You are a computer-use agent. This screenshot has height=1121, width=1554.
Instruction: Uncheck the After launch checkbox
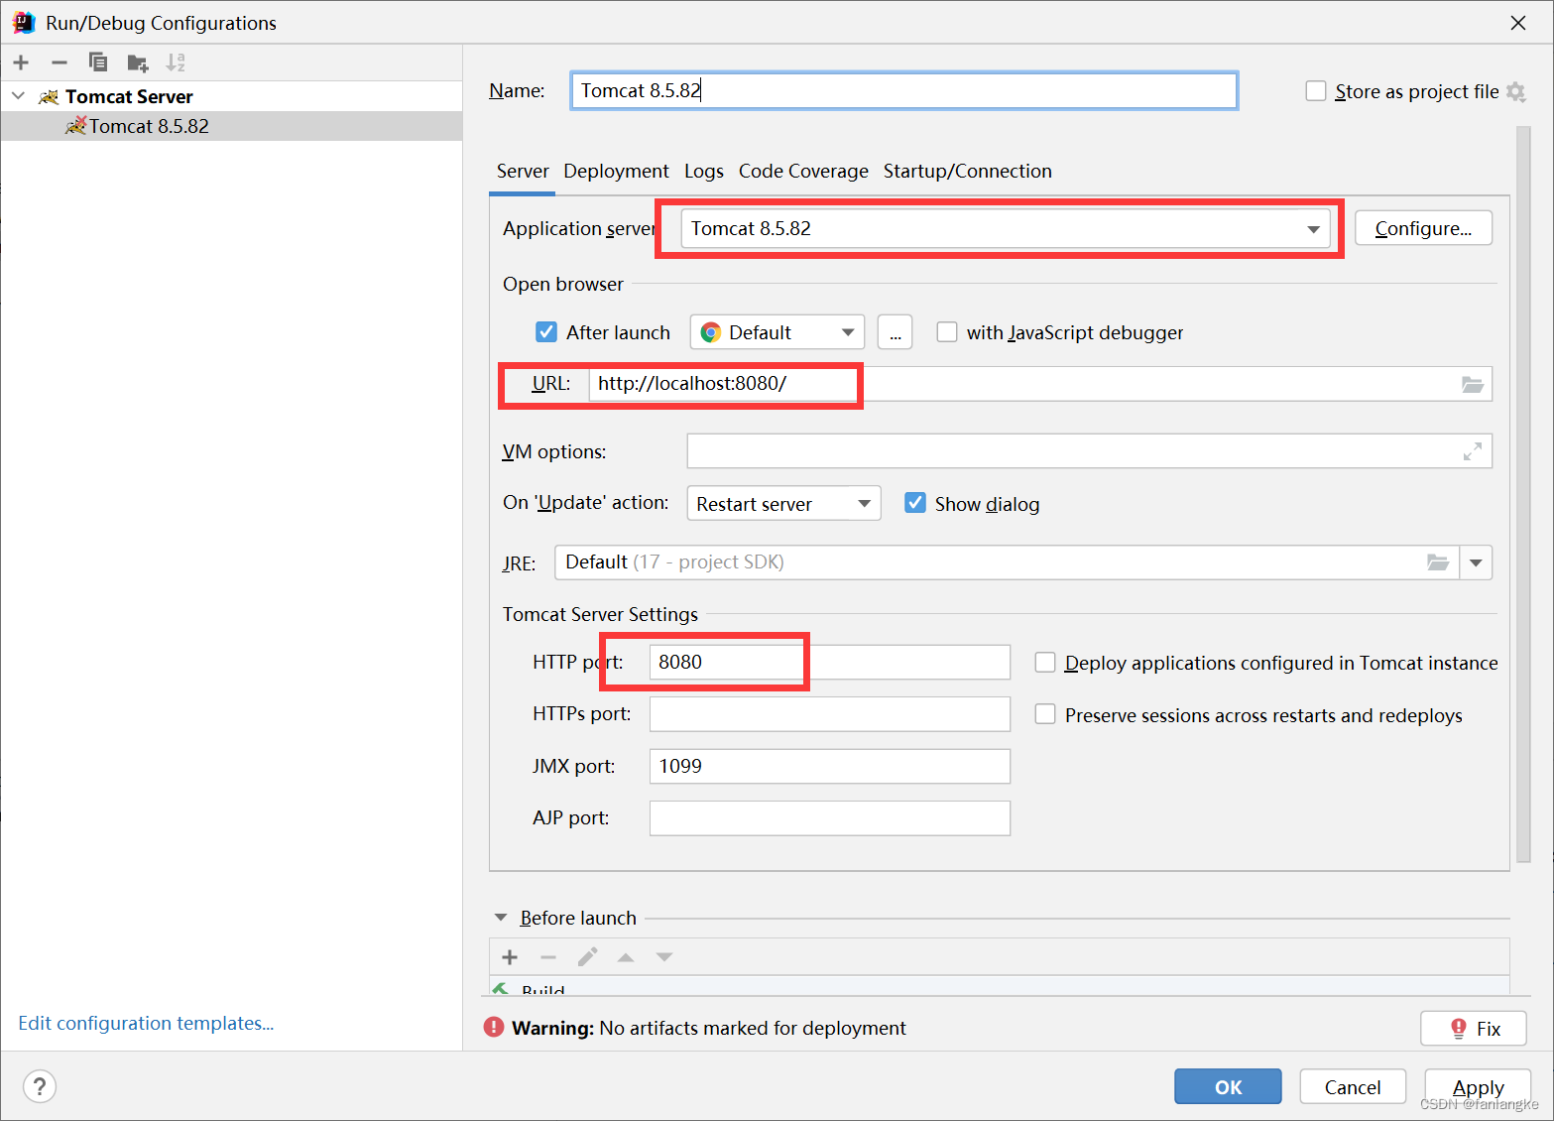546,332
